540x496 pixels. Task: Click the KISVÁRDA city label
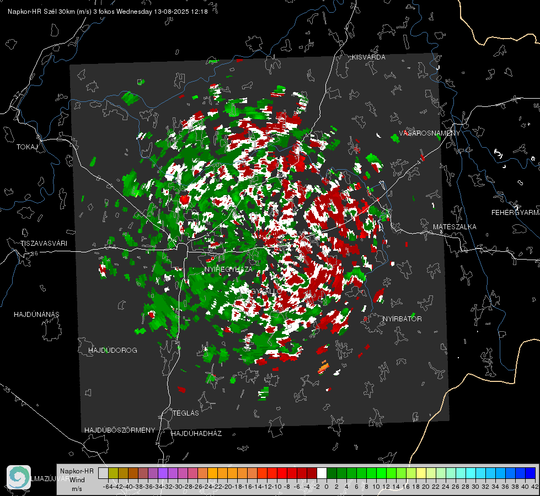click(x=368, y=57)
